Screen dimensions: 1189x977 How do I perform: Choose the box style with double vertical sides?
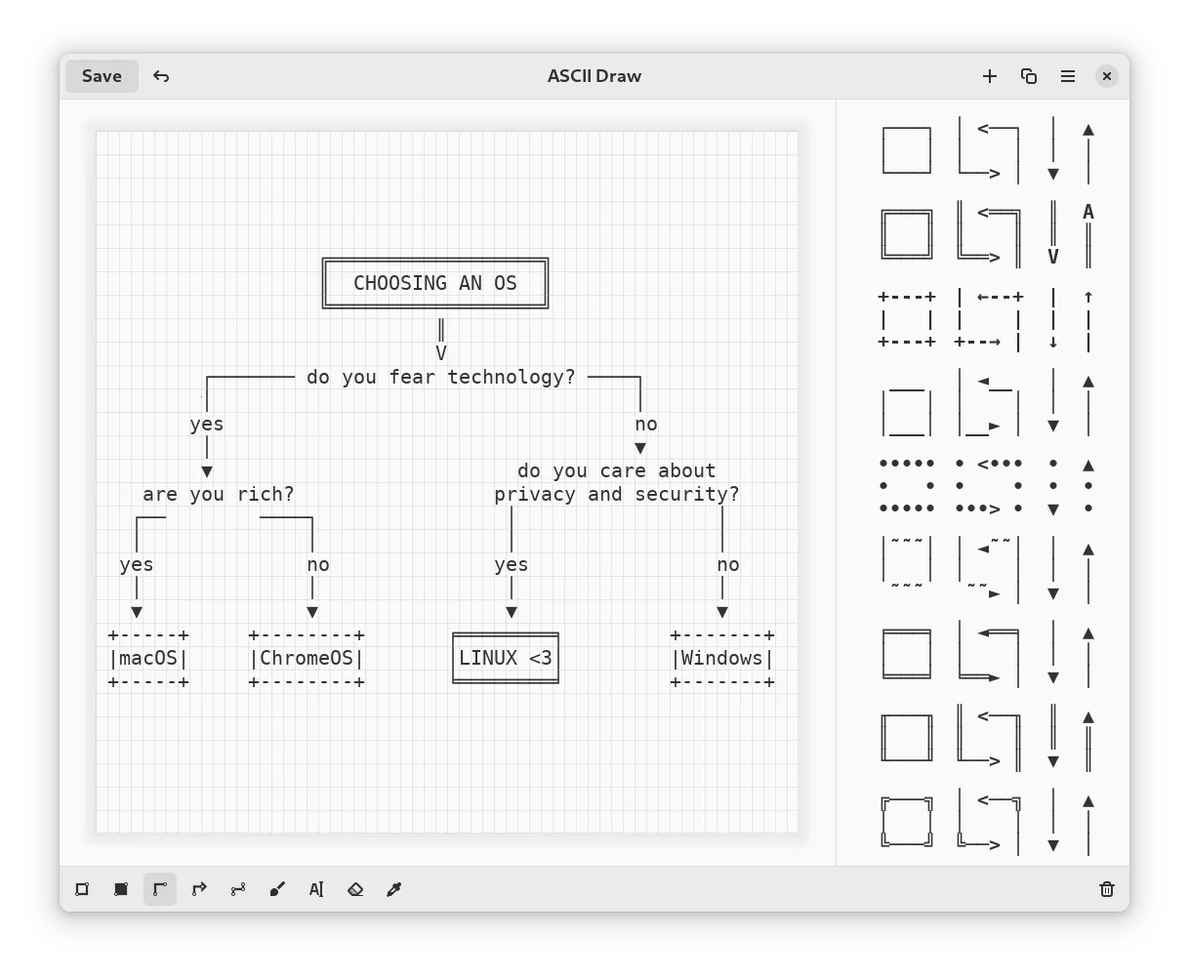(988, 738)
